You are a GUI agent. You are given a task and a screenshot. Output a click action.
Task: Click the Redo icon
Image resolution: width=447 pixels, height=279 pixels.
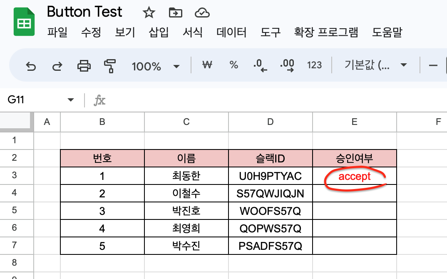pos(57,65)
